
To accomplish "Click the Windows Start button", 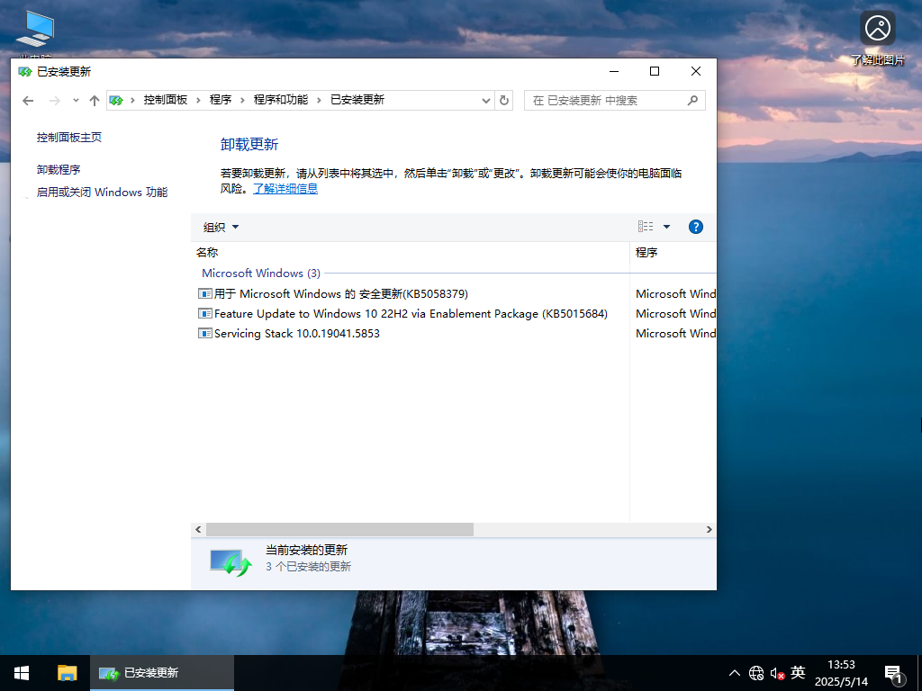I will point(20,672).
